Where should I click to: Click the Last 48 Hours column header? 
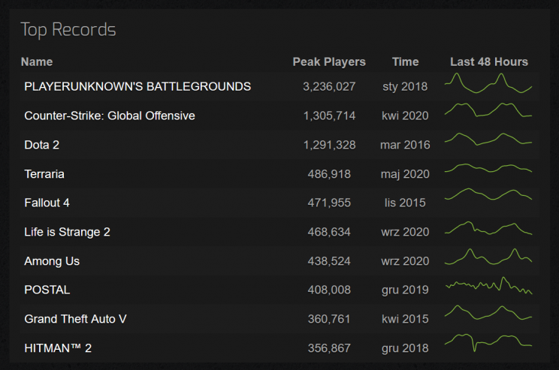pos(488,62)
